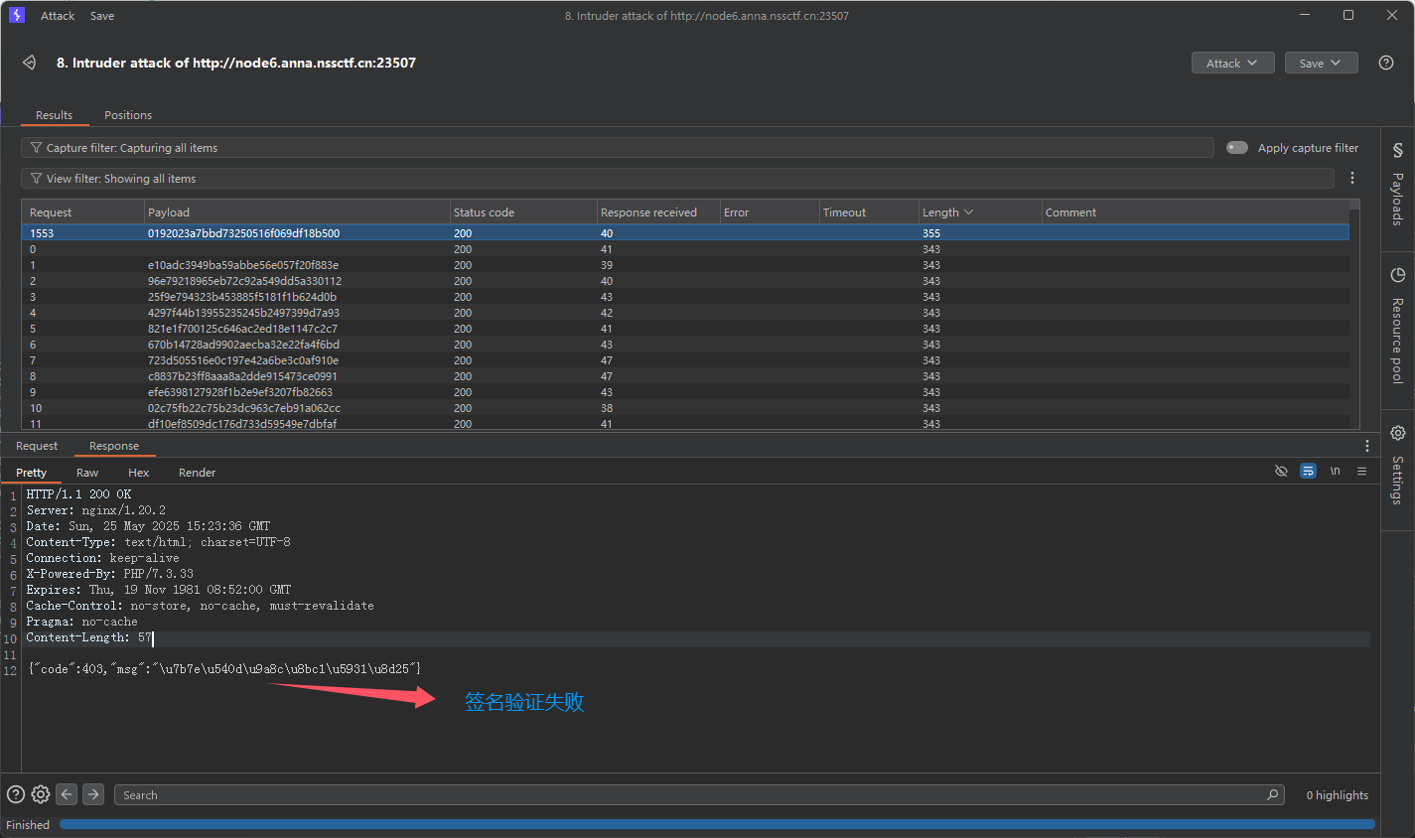
Task: Click the search settings gear icon
Action: [x=41, y=794]
